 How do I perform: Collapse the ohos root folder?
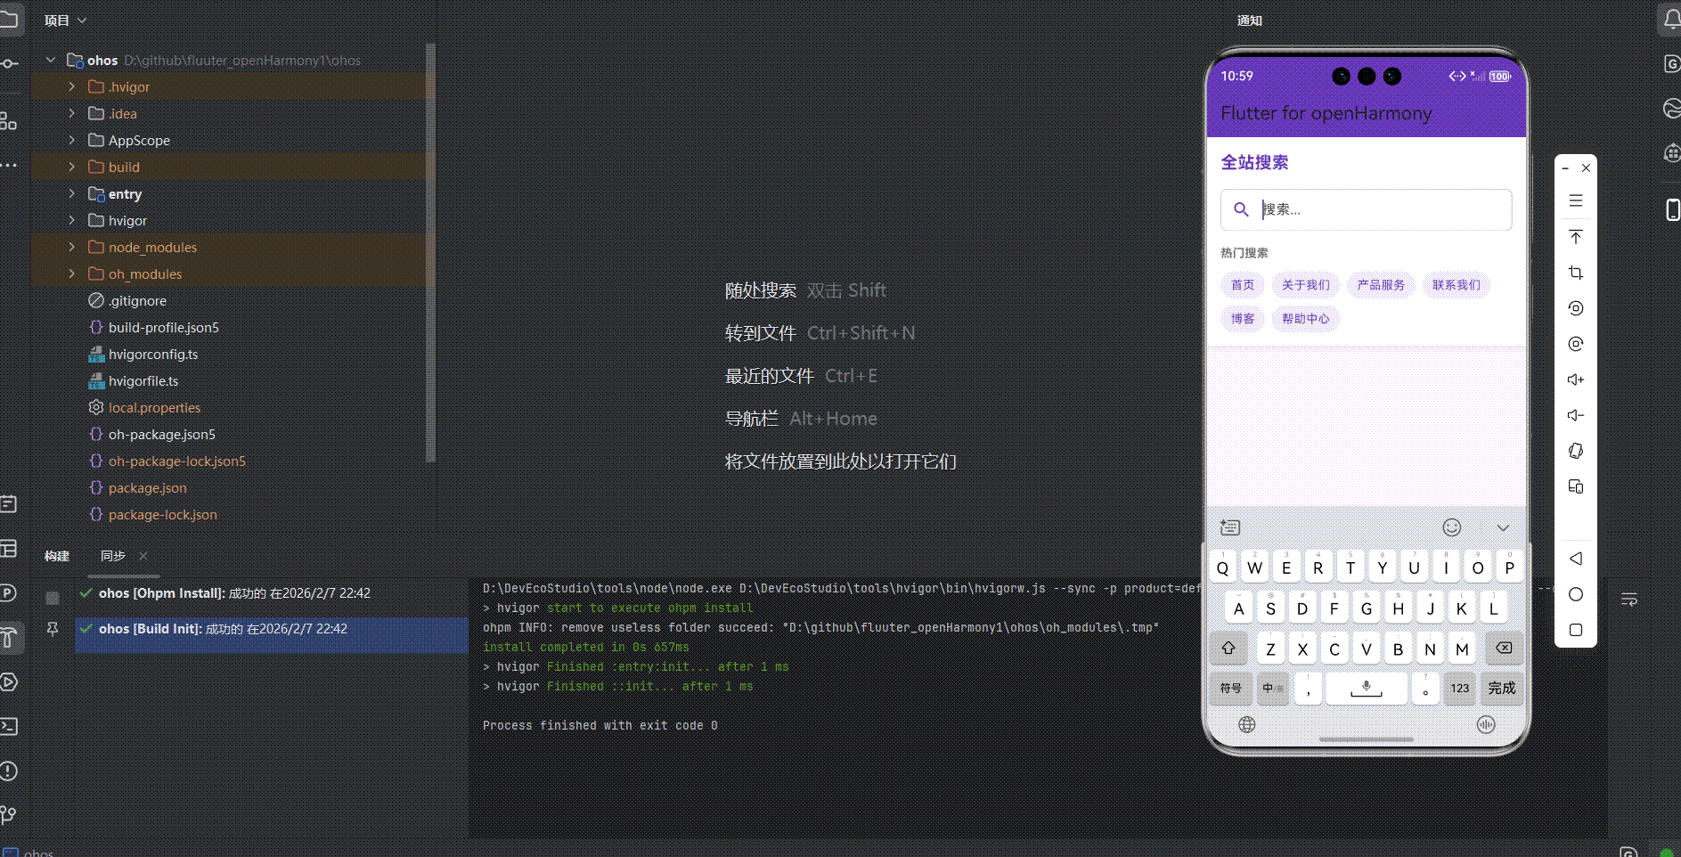pos(51,61)
